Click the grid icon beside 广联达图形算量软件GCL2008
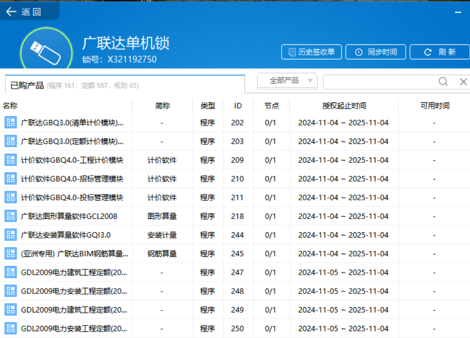The width and height of the screenshot is (470, 338). click(10, 216)
